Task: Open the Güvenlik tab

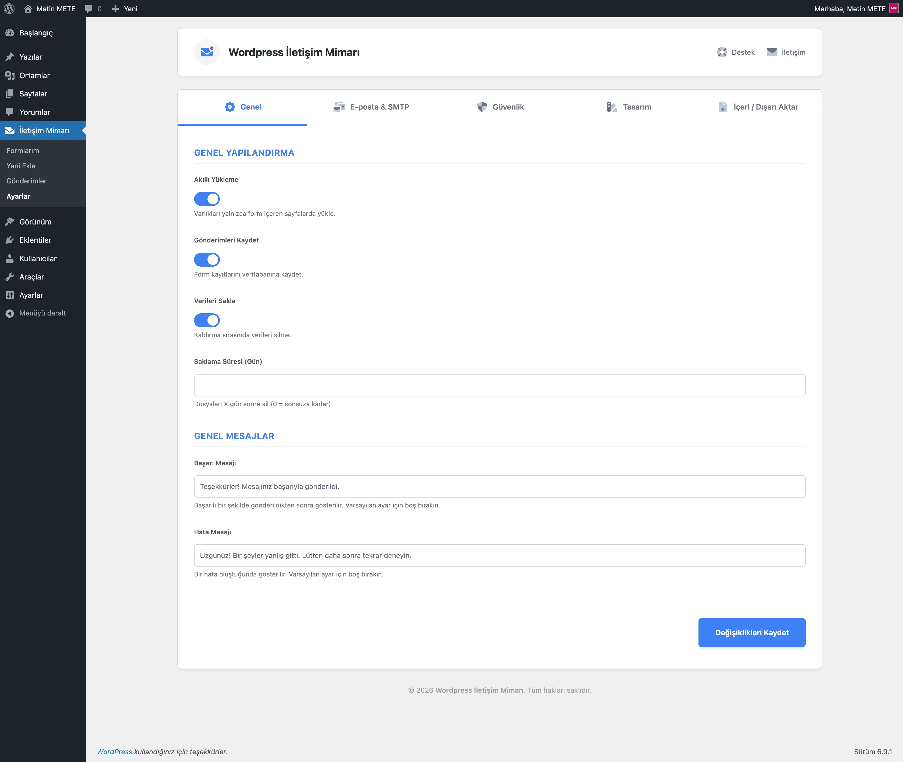Action: tap(500, 107)
